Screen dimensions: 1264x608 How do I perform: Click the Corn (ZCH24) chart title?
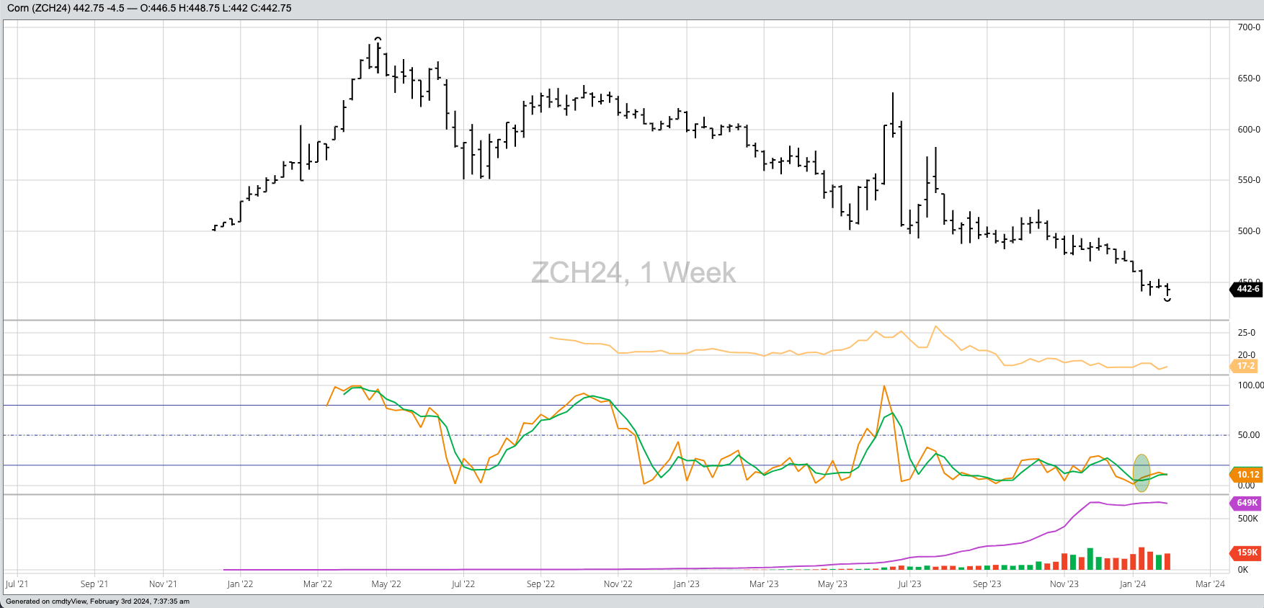pyautogui.click(x=40, y=8)
